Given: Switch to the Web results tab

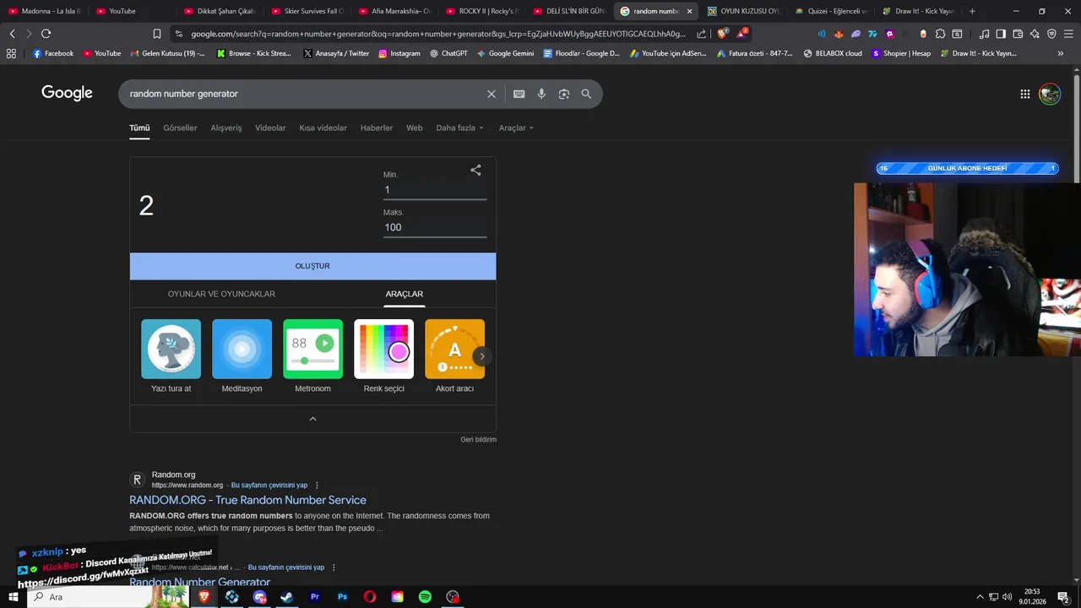Looking at the screenshot, I should coord(414,128).
